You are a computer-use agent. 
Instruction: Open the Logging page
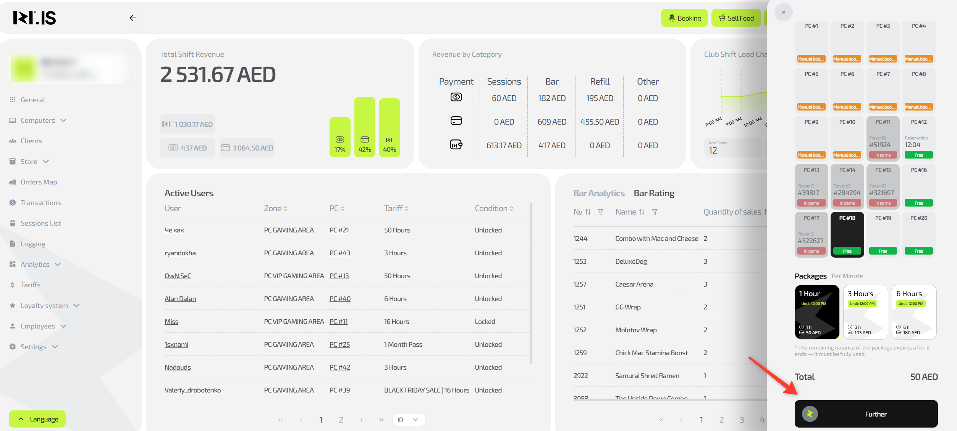33,244
